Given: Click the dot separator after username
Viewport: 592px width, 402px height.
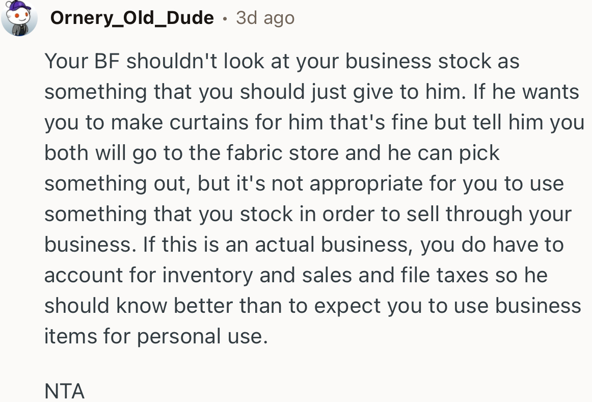Looking at the screenshot, I should pyautogui.click(x=224, y=19).
